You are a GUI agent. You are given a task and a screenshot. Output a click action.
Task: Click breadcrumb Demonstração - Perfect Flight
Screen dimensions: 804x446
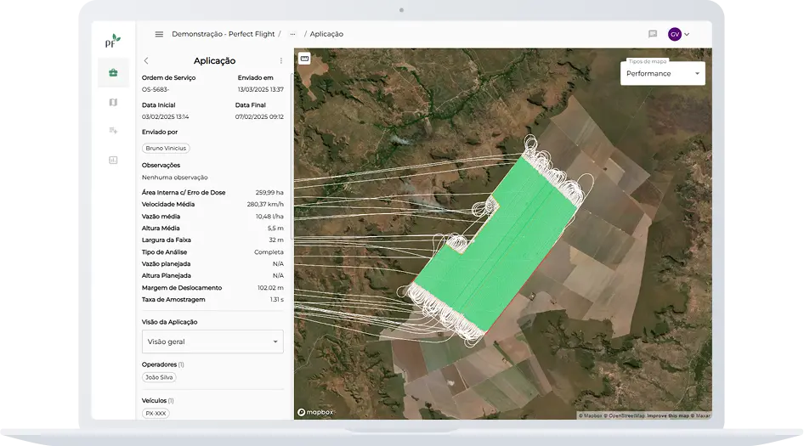223,34
